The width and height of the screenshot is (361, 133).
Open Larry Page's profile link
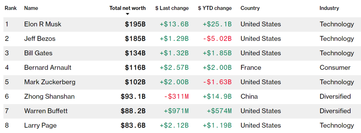pos(40,125)
